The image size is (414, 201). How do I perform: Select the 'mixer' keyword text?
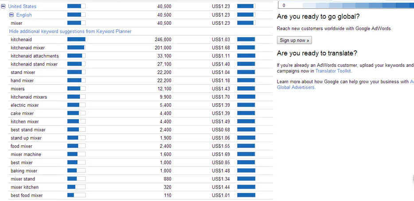click(x=16, y=23)
